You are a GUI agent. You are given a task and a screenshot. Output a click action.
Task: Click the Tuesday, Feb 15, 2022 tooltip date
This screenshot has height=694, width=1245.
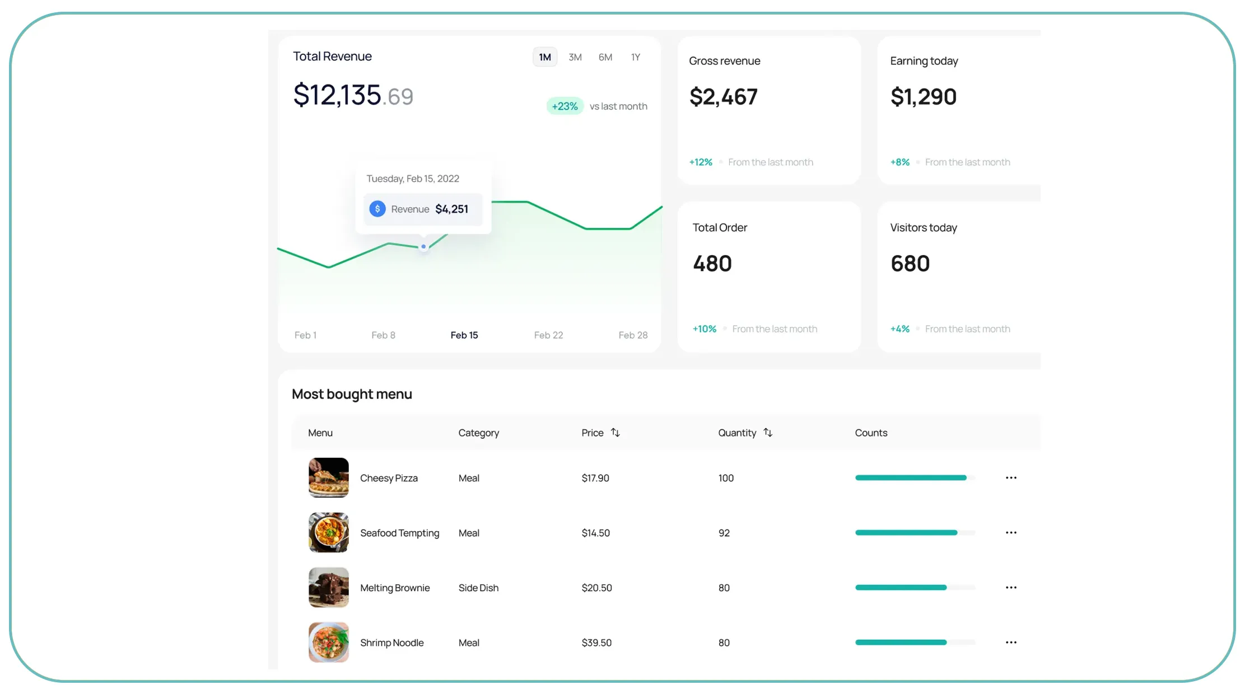coord(413,179)
